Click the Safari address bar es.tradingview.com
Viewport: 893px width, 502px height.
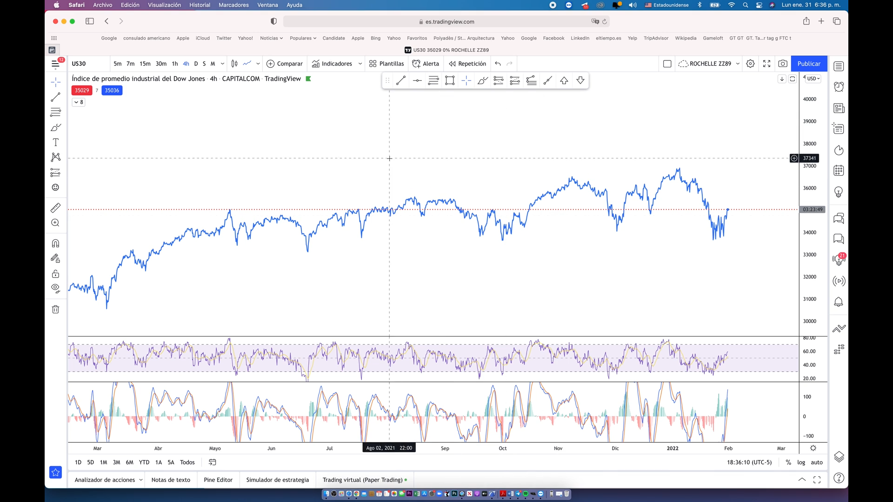(x=446, y=21)
